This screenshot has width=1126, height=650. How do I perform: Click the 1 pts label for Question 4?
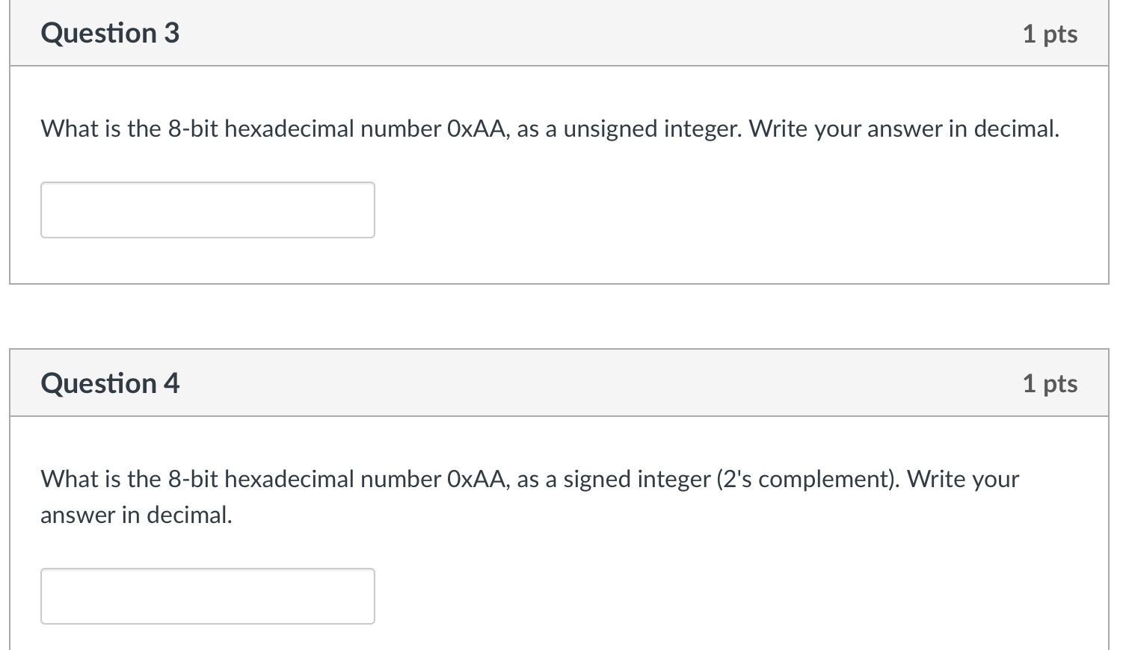(1050, 383)
